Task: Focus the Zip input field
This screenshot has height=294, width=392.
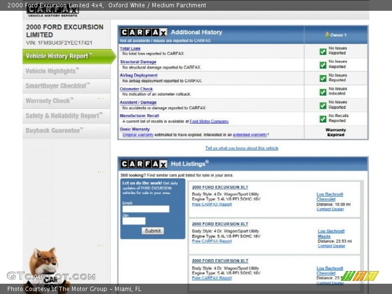Action: click(x=134, y=221)
